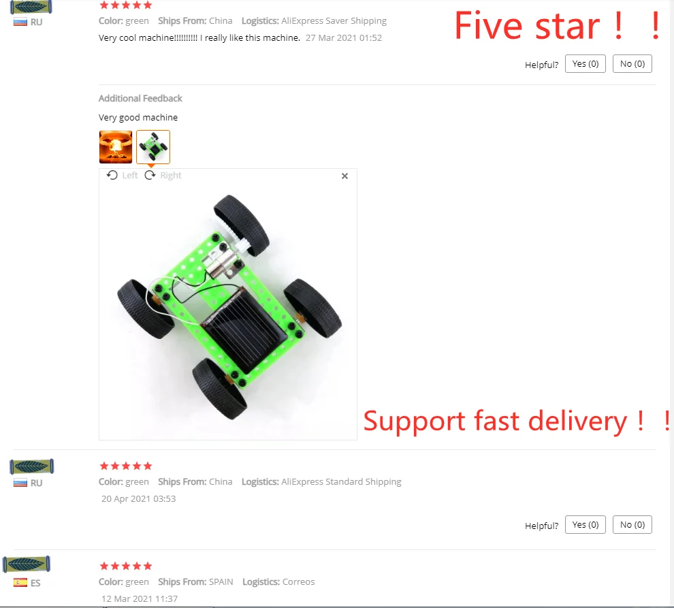Close the enlarged photo viewer
The width and height of the screenshot is (674, 608).
pyautogui.click(x=344, y=176)
